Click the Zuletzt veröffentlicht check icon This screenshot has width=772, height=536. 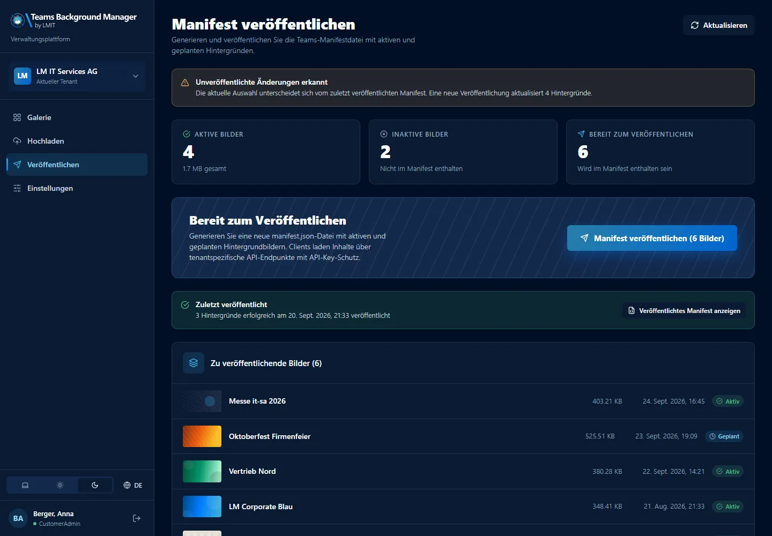(185, 305)
